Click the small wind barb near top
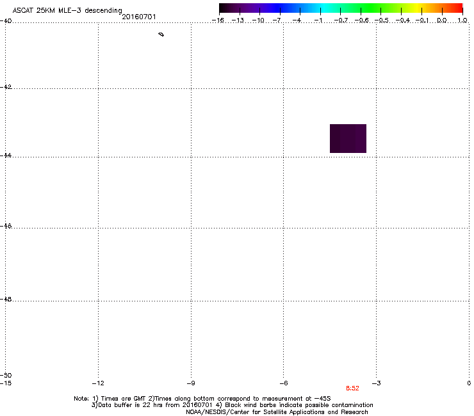 pos(161,35)
